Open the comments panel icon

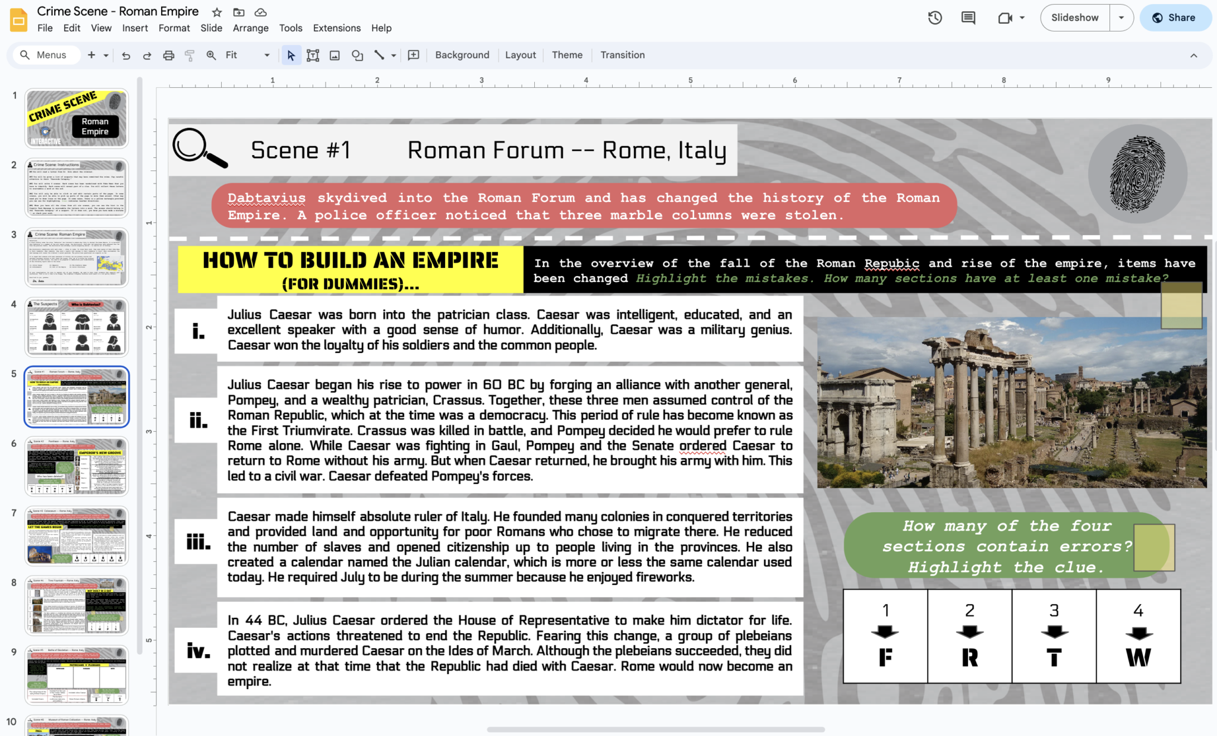pos(968,18)
